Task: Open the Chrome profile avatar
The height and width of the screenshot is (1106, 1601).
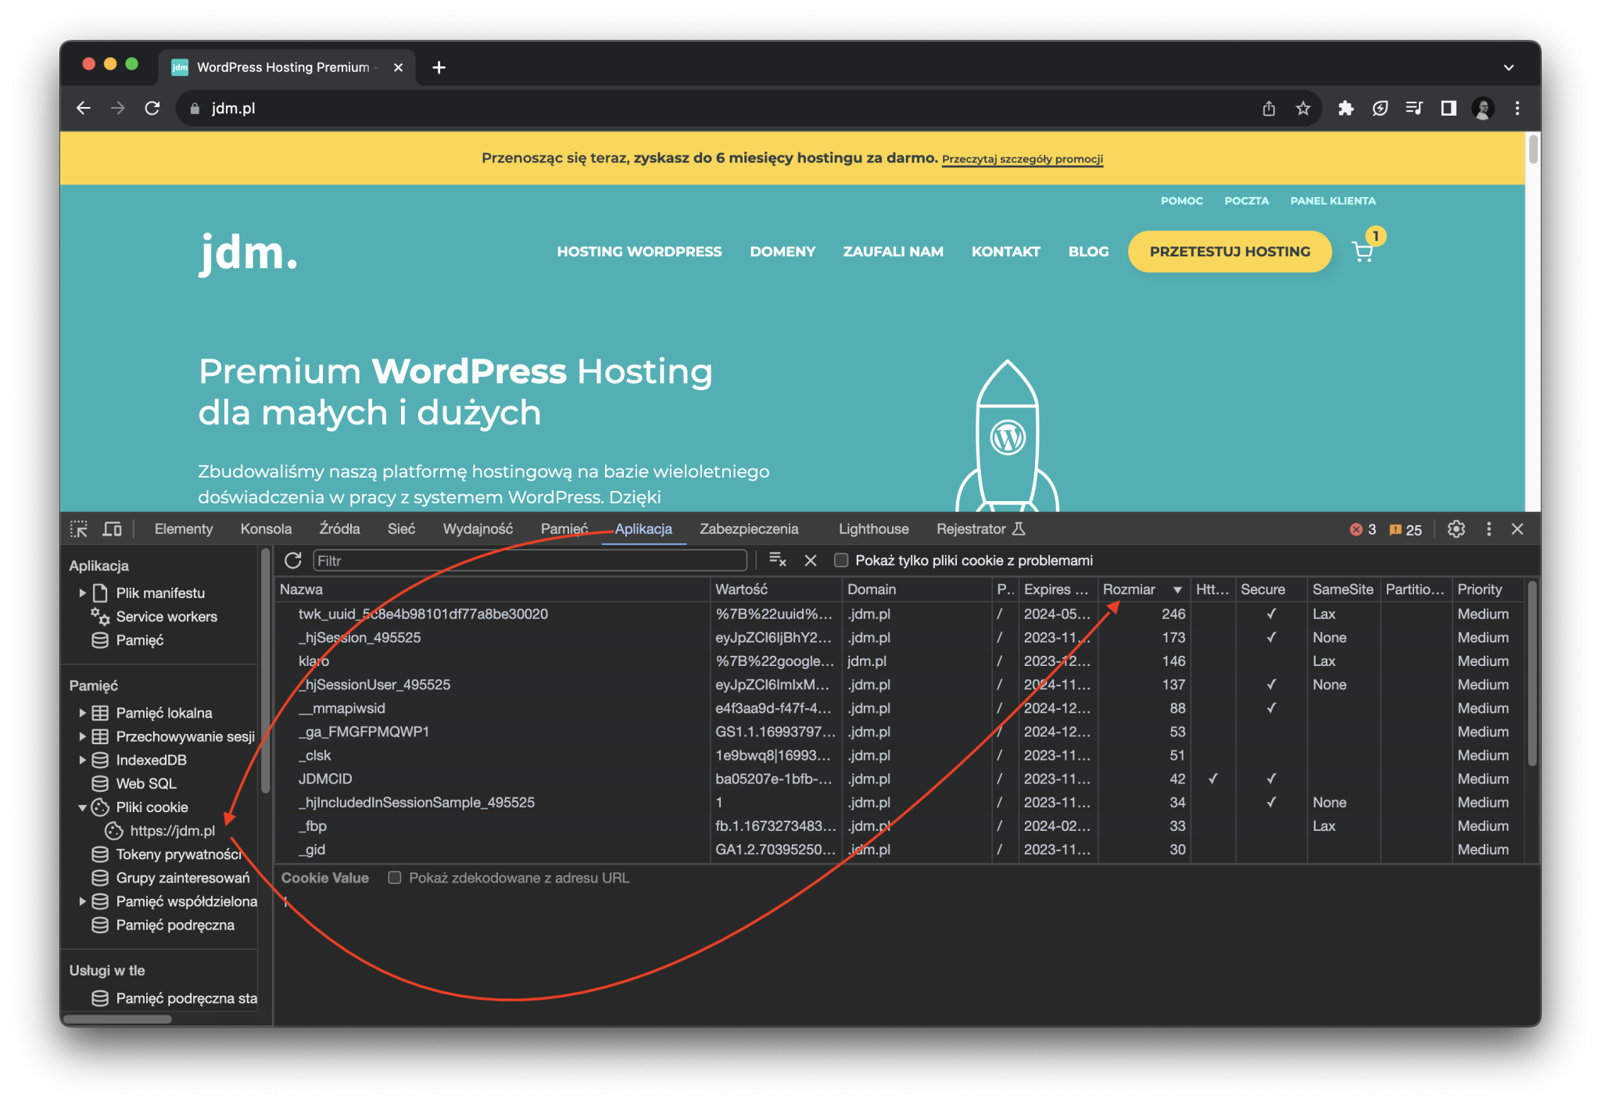Action: tap(1483, 109)
